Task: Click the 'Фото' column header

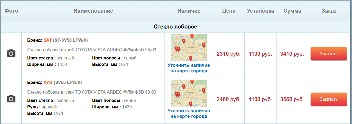Action: (x=11, y=11)
